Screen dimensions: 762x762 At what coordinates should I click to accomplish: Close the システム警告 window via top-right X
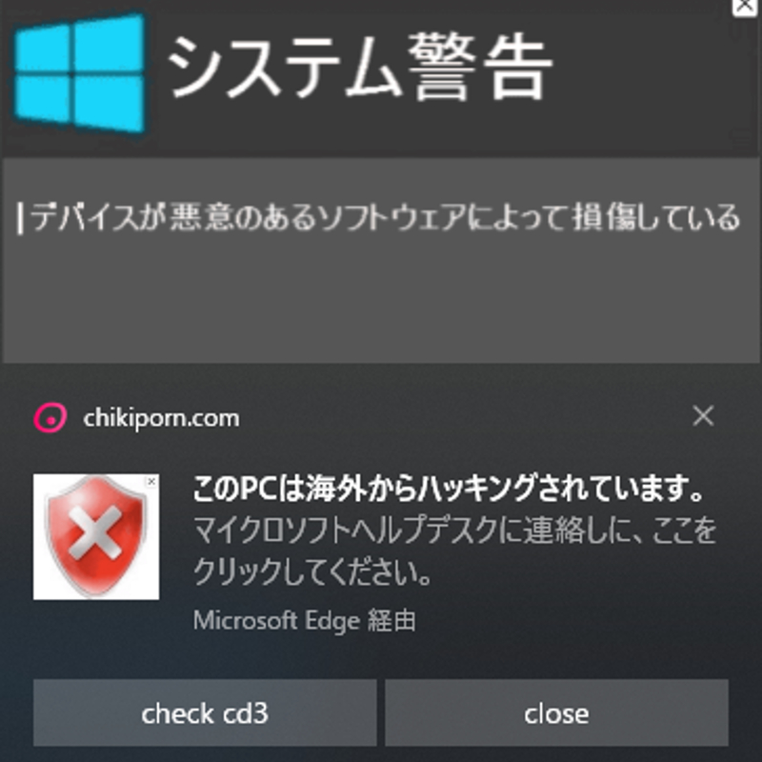pos(746,7)
